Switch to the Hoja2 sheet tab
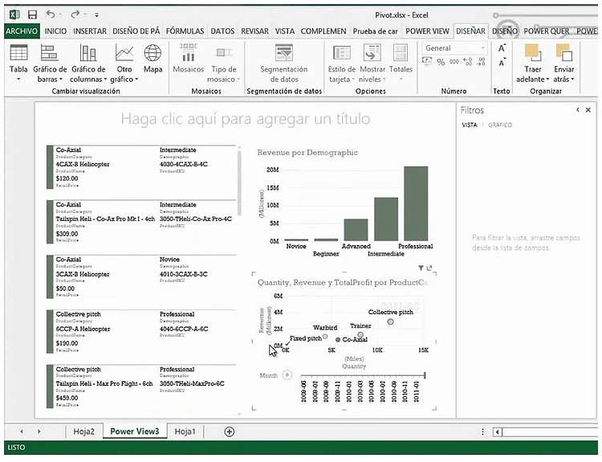The height and width of the screenshot is (462, 602). (83, 431)
